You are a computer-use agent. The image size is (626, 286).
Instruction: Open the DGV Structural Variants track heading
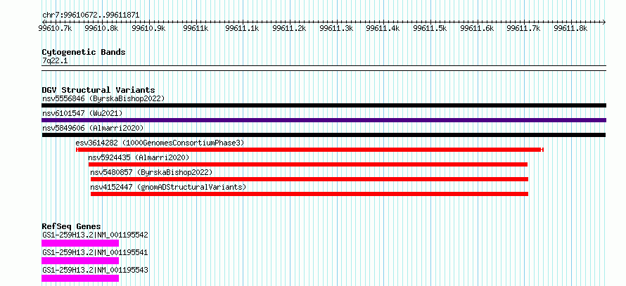click(98, 90)
